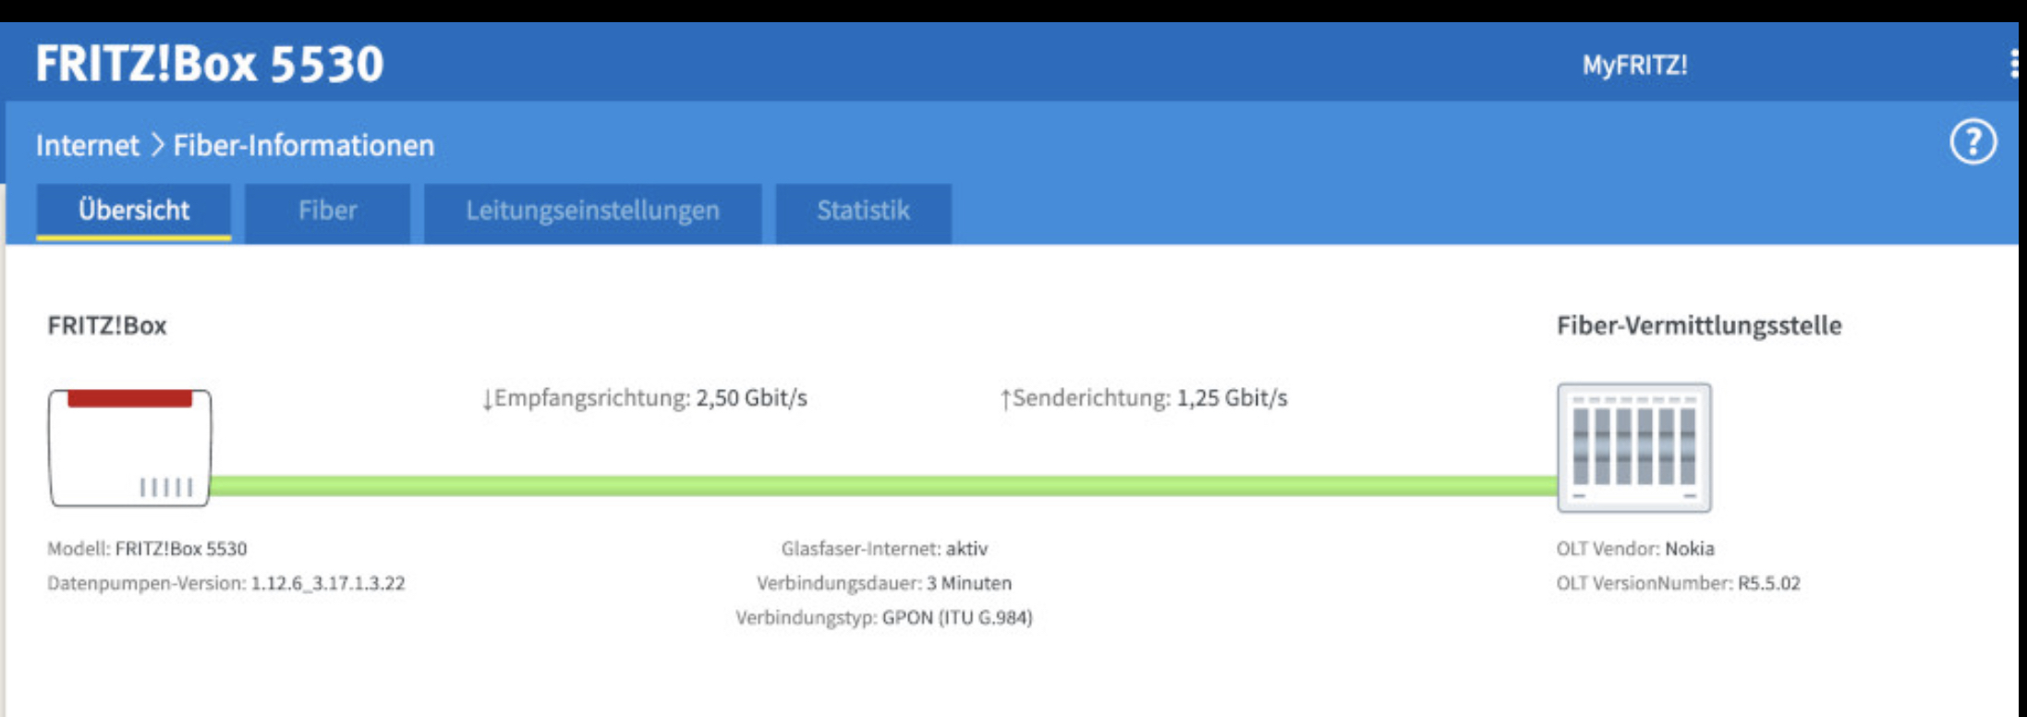
Task: Click the Fiber-Informationen breadcrumb entry
Action: (x=303, y=145)
